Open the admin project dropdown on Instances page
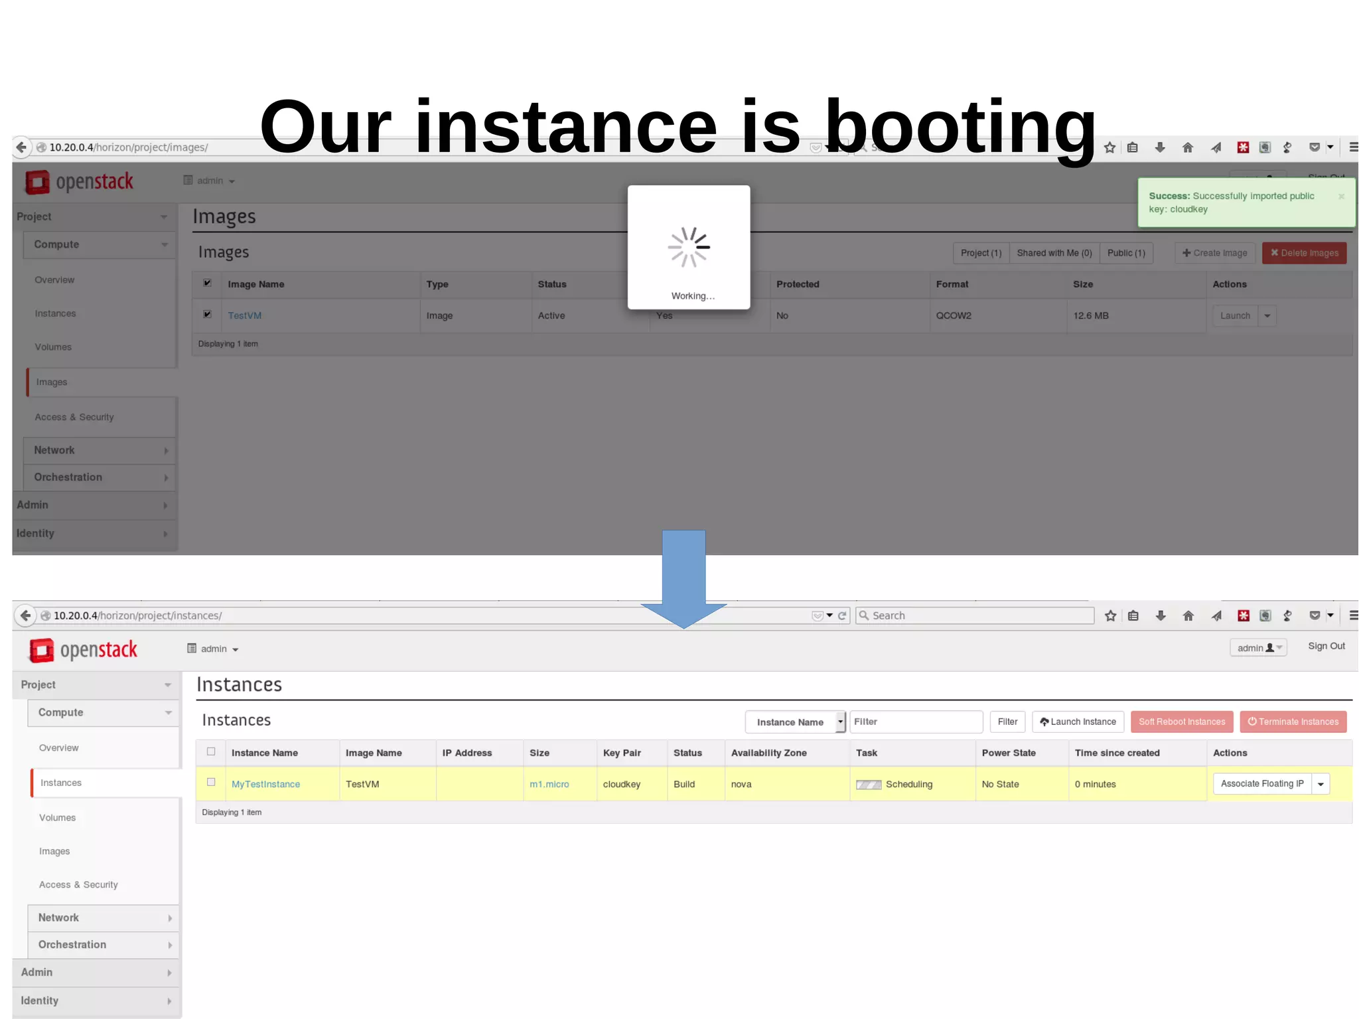This screenshot has height=1019, width=1359. click(x=213, y=649)
